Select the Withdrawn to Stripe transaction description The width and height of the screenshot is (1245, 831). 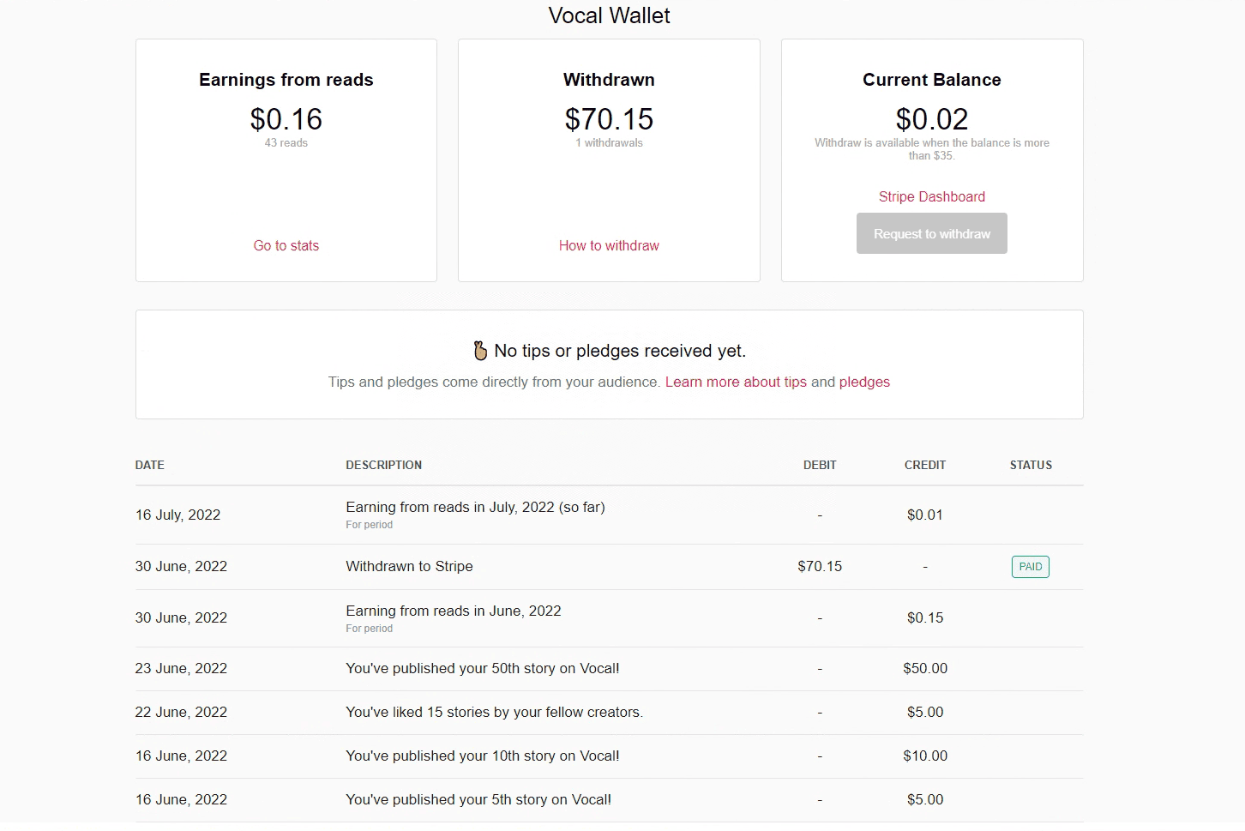(409, 567)
